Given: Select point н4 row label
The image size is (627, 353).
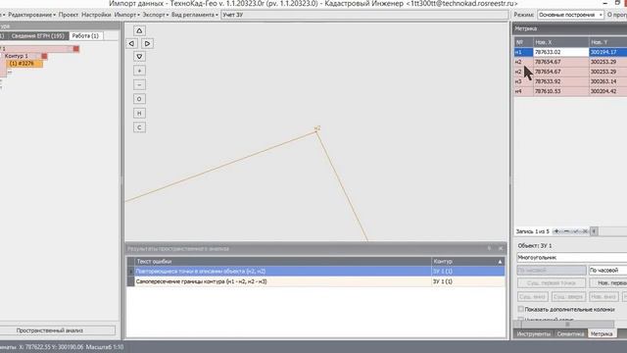Looking at the screenshot, I should pyautogui.click(x=523, y=91).
